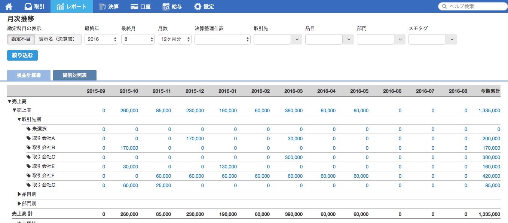
Task: Open 取引会社E 2016-01 value 130,000
Action: [x=228, y=167]
